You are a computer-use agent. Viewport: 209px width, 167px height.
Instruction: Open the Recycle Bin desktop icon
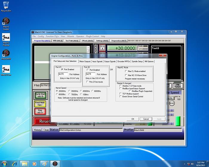point(6,7)
